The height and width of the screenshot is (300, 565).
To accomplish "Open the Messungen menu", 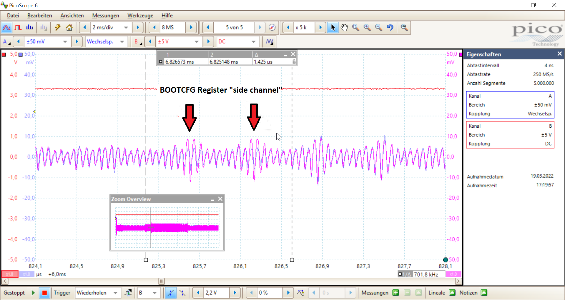I will (x=105, y=16).
